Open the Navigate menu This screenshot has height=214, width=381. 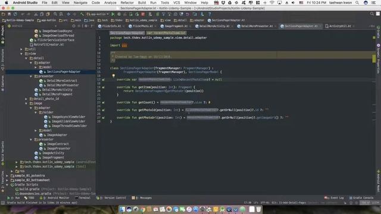80,2
